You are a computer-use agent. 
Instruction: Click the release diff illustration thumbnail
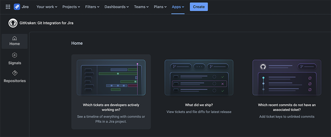click(199, 77)
